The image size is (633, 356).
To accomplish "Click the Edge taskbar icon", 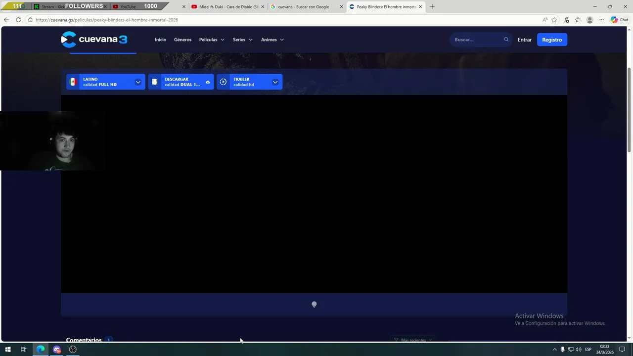I will [41, 350].
